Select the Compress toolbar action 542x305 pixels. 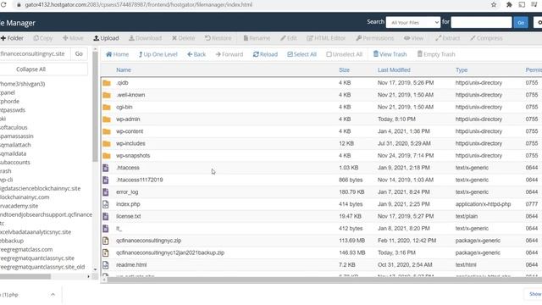pyautogui.click(x=486, y=38)
